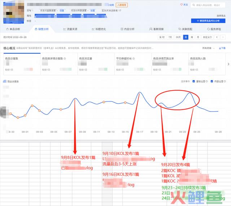Click the heart 关注 follow icon
This screenshot has width=231, height=206.
(x=182, y=5)
